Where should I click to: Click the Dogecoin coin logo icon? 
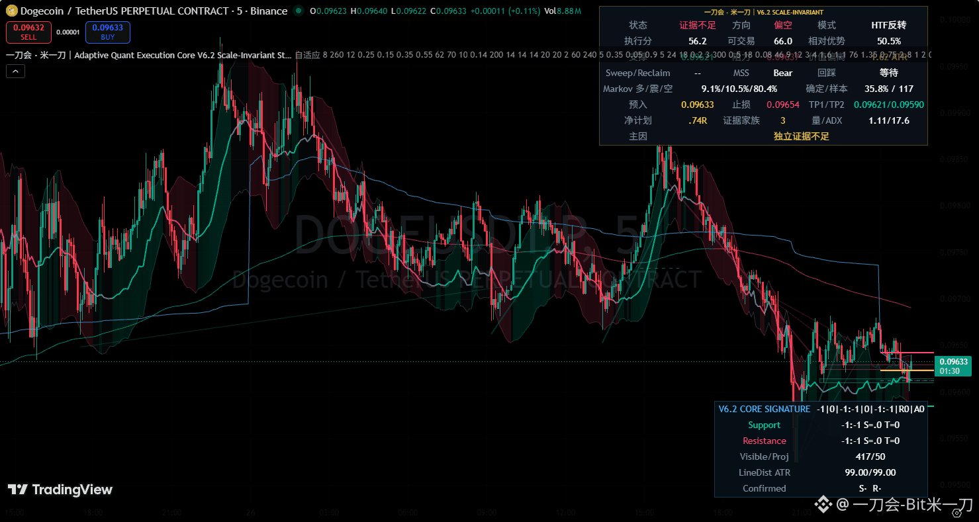(x=11, y=11)
